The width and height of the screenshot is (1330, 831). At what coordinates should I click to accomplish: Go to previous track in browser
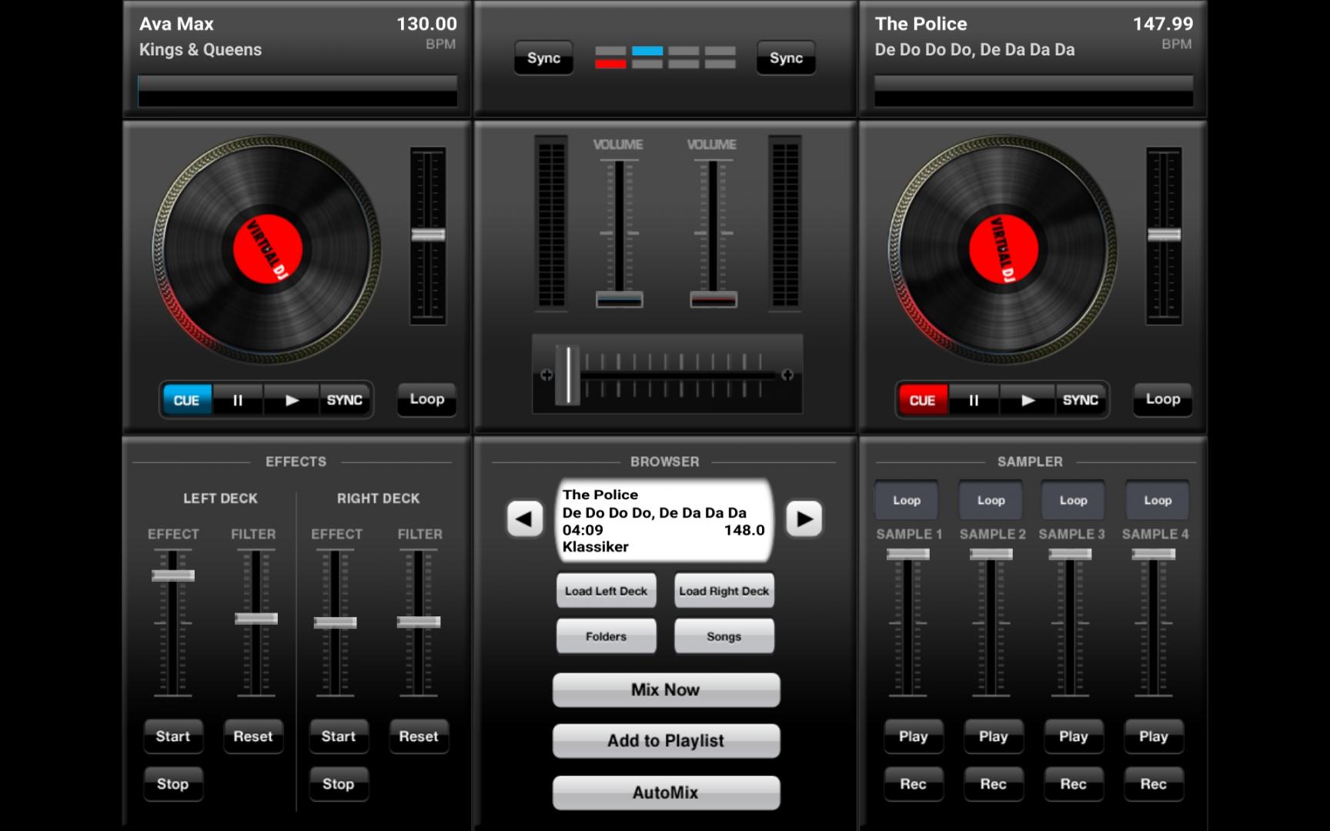[x=525, y=519]
